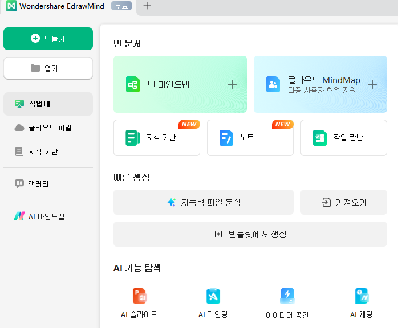Viewport: 398px width, 328px height.
Task: Click the 가져오기 (Import) button
Action: coord(344,202)
